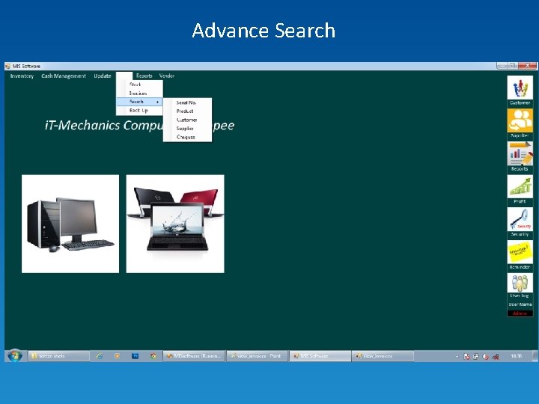
Task: Launch Internet Explorer from the taskbar
Action: tap(100, 356)
